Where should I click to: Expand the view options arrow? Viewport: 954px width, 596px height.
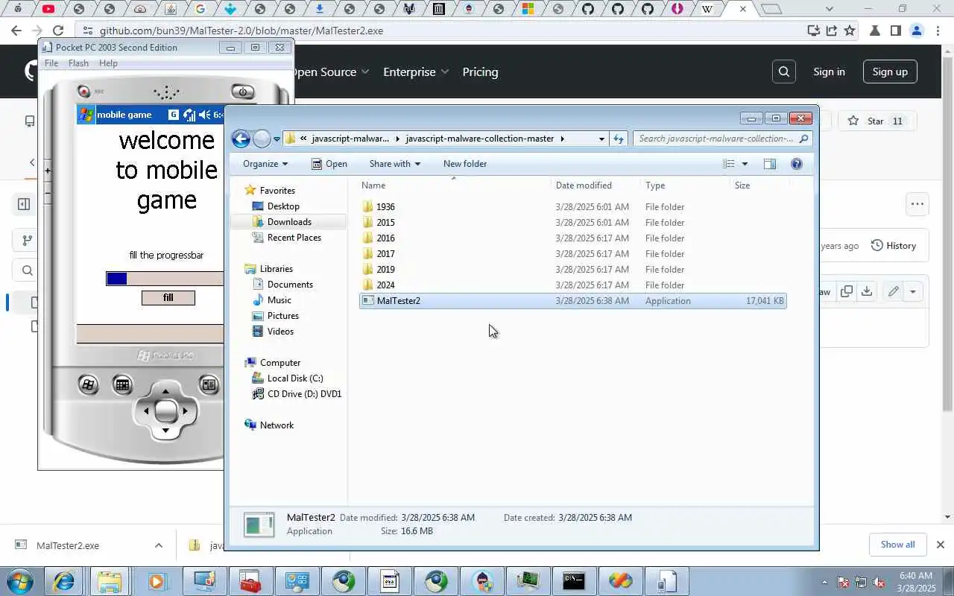click(x=744, y=164)
